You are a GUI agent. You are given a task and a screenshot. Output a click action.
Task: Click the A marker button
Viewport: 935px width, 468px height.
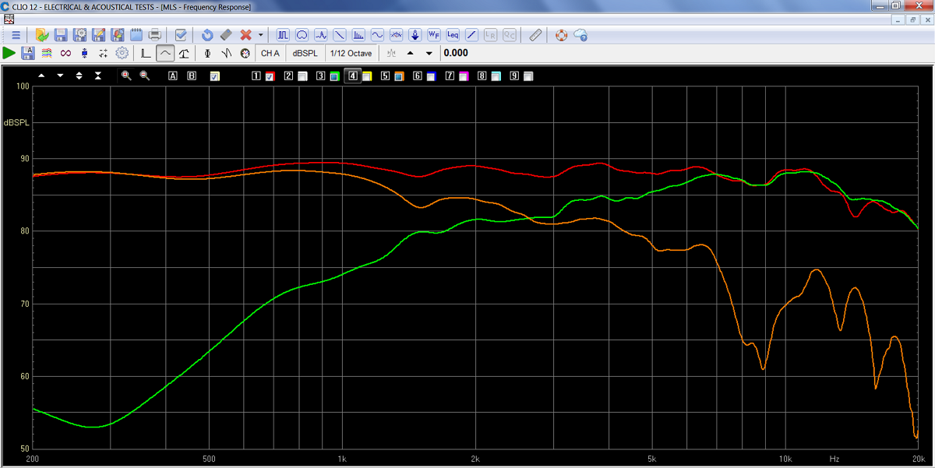pyautogui.click(x=173, y=76)
